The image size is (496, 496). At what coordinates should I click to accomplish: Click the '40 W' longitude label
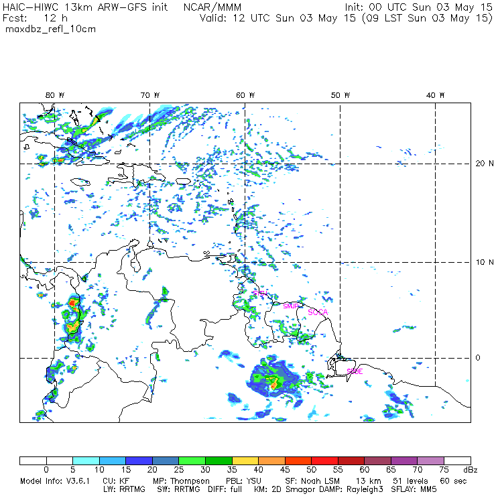point(435,95)
